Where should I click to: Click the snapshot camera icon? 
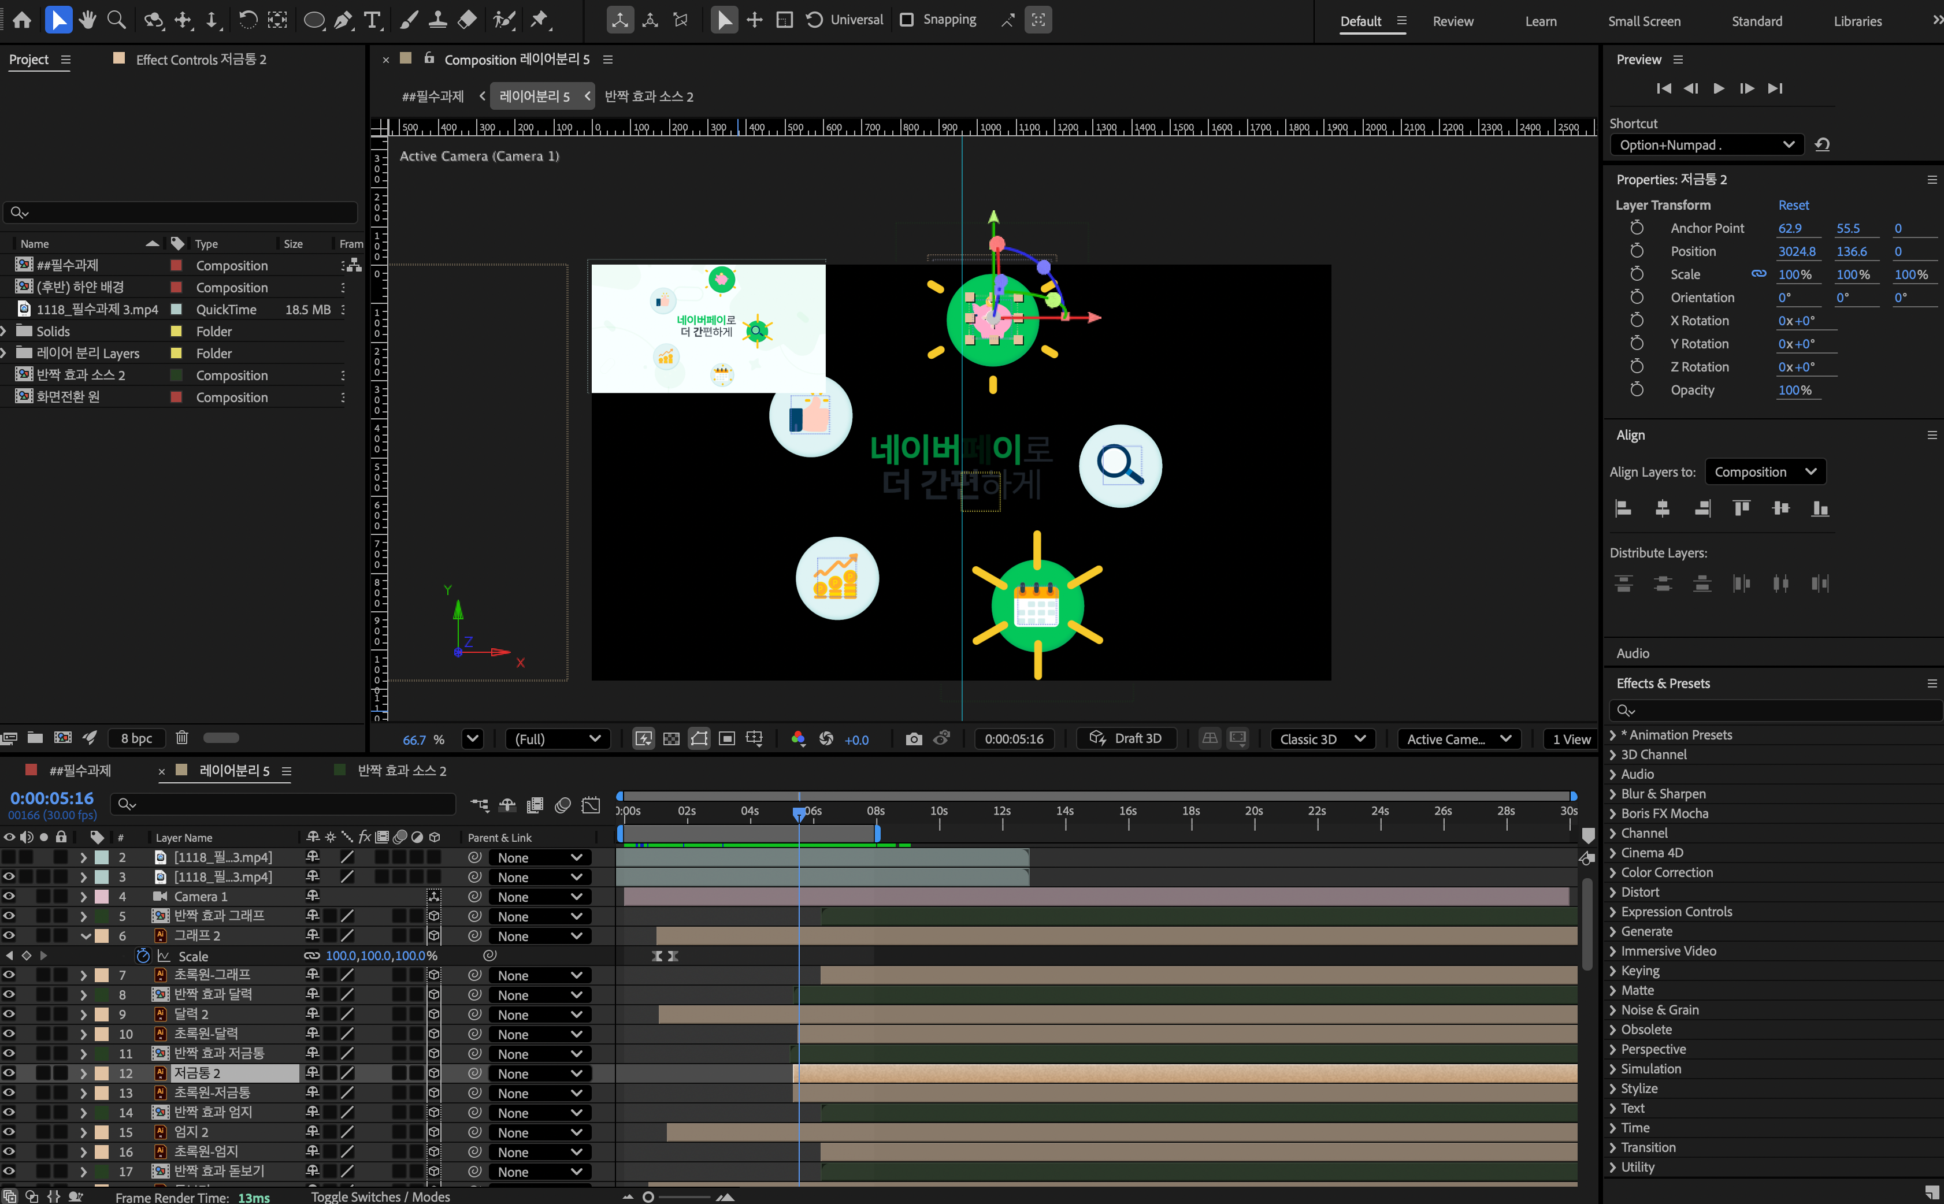click(x=914, y=739)
